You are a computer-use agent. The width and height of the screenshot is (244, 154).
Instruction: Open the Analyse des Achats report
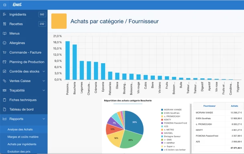tap(20, 129)
